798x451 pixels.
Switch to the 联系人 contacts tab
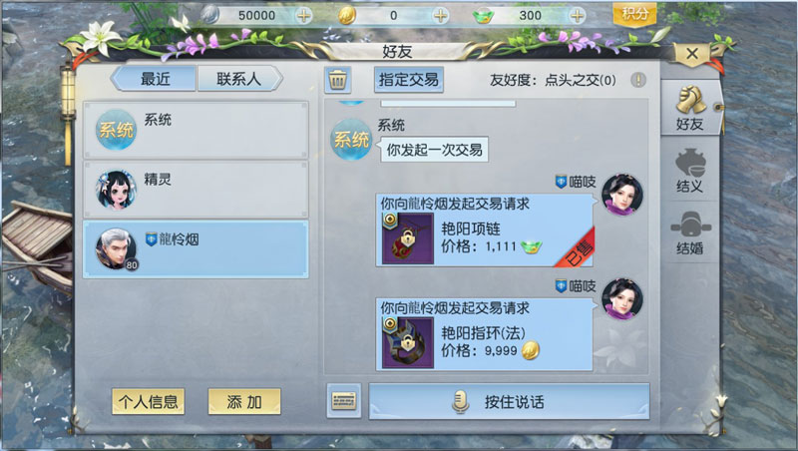(238, 79)
